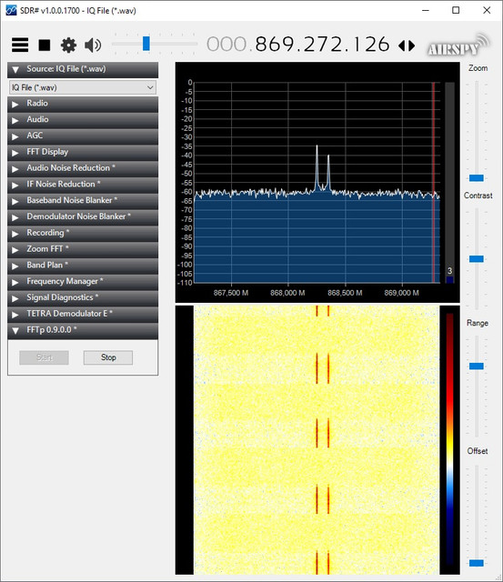This screenshot has height=582, width=503.
Task: Expand the Signal Diagnostics panel
Action: [x=83, y=297]
